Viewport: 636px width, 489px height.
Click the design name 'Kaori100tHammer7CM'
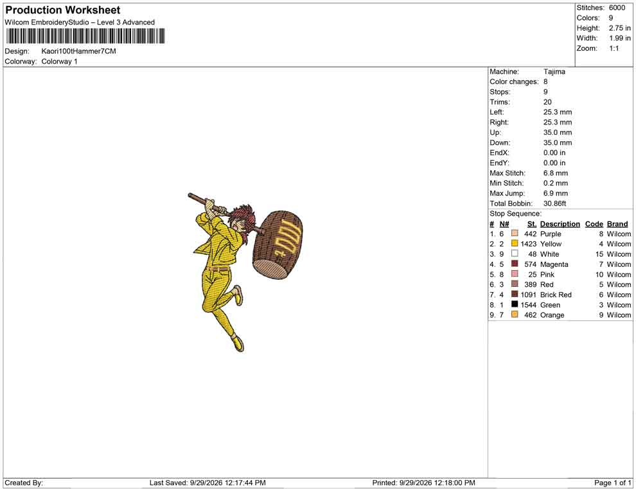coord(78,51)
